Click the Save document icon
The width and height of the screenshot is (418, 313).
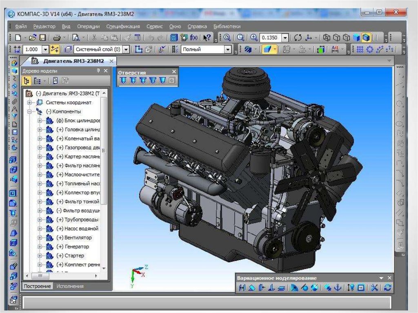click(43, 38)
